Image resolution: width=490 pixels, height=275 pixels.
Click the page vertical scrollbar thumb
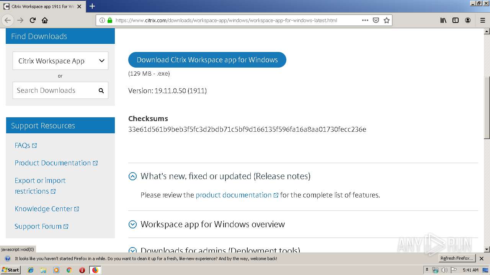click(487, 108)
